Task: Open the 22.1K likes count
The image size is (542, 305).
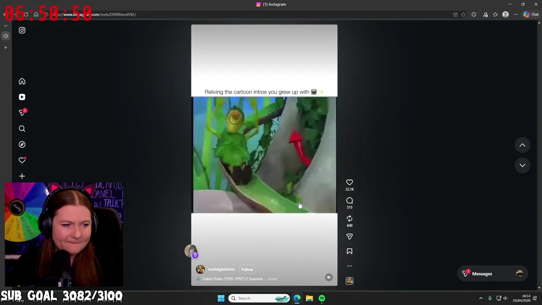Action: pos(349,189)
